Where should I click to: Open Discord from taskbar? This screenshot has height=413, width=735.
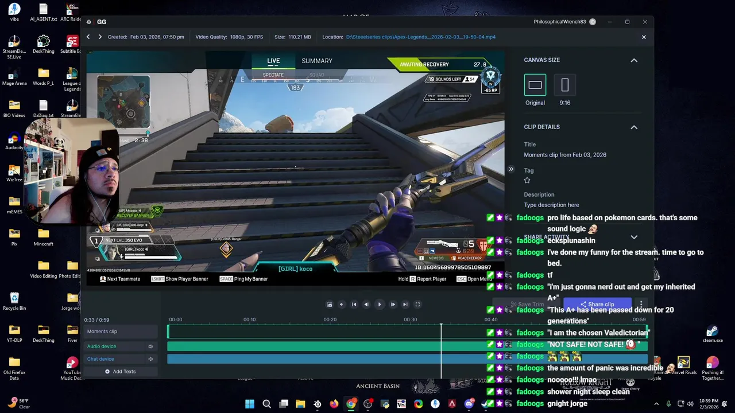point(469,404)
